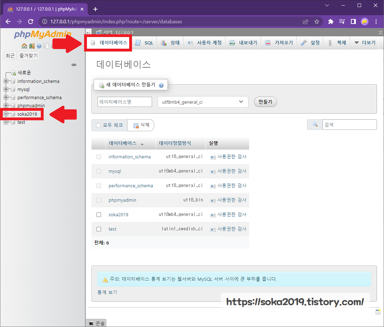Image resolution: width=384 pixels, height=327 pixels.
Task: Click the 만들기 button
Action: tap(265, 102)
